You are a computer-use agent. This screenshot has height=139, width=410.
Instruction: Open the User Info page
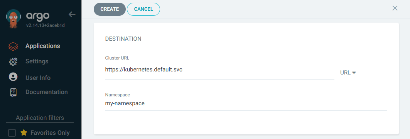pyautogui.click(x=38, y=78)
